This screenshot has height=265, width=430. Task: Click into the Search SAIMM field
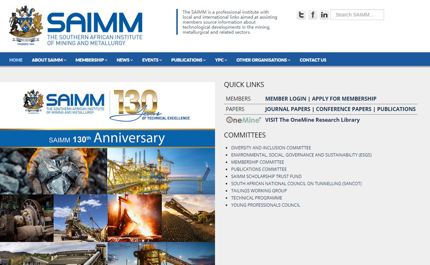pyautogui.click(x=357, y=15)
